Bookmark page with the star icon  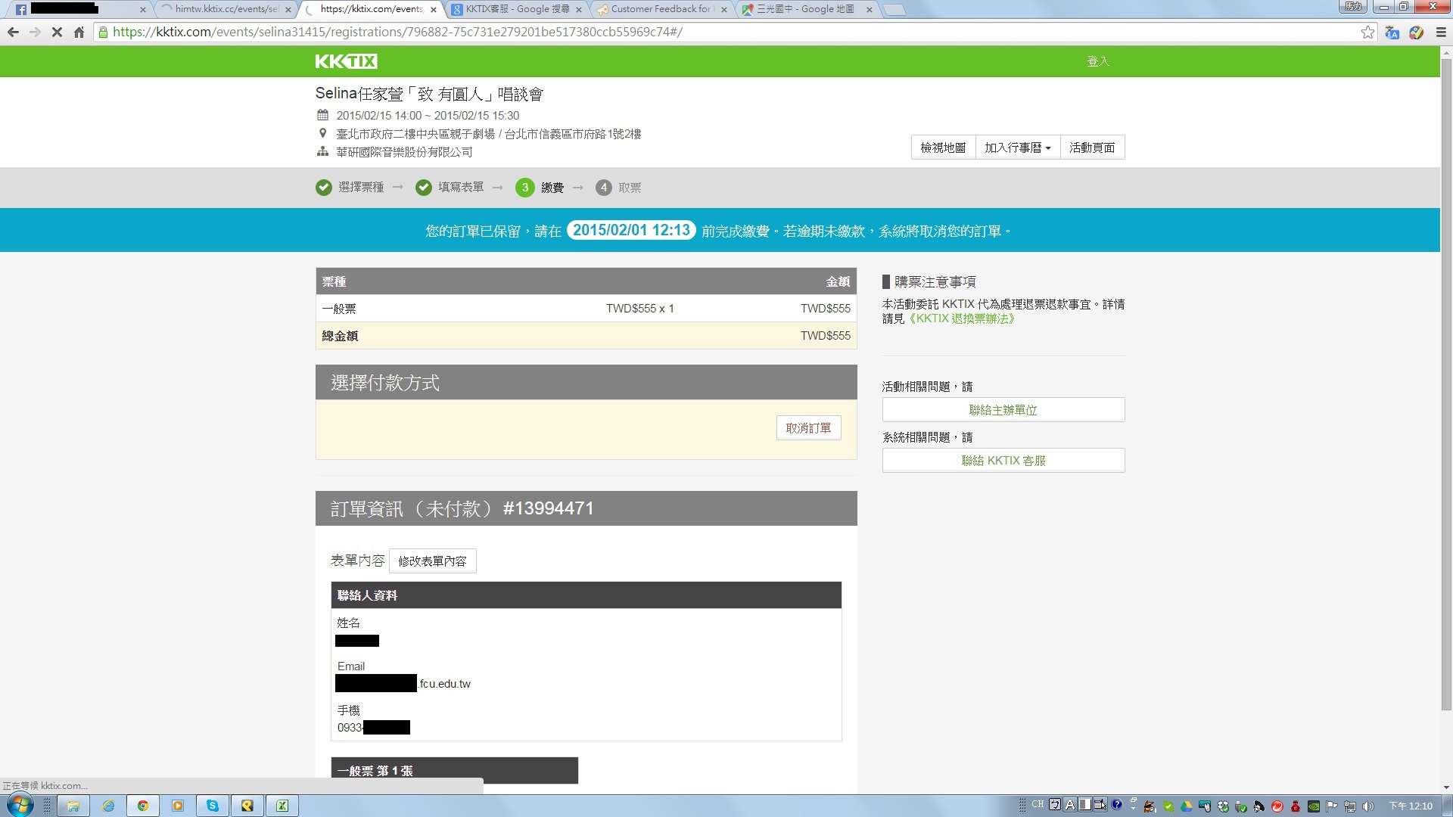tap(1367, 32)
